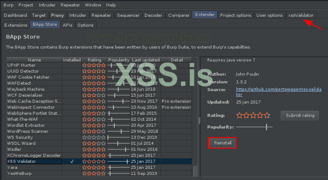
Task: Switch to the APIs sub-tab
Action: [x=67, y=25]
